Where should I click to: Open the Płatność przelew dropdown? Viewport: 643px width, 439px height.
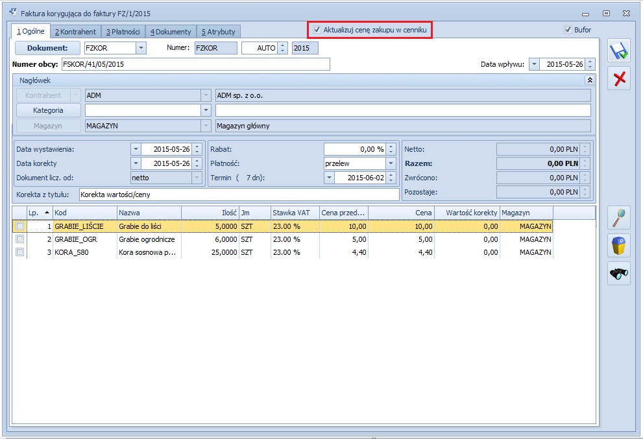[x=391, y=163]
